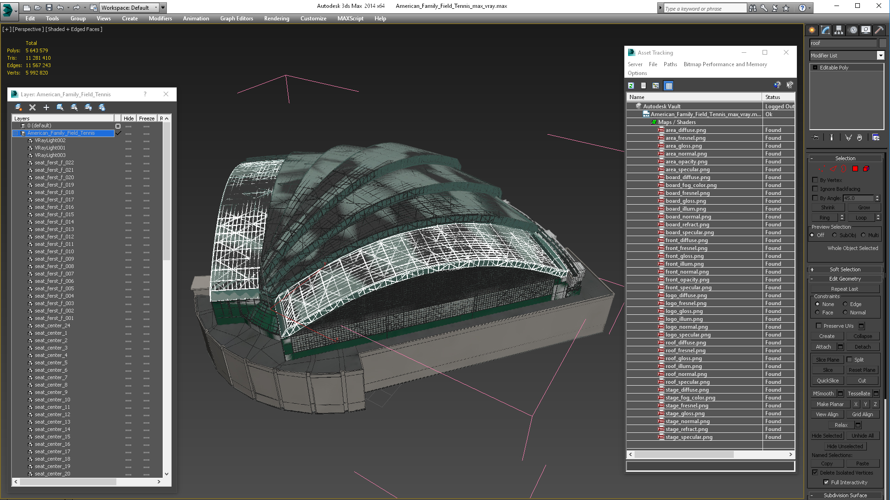
Task: Open the Graph Editors menu
Action: click(236, 19)
